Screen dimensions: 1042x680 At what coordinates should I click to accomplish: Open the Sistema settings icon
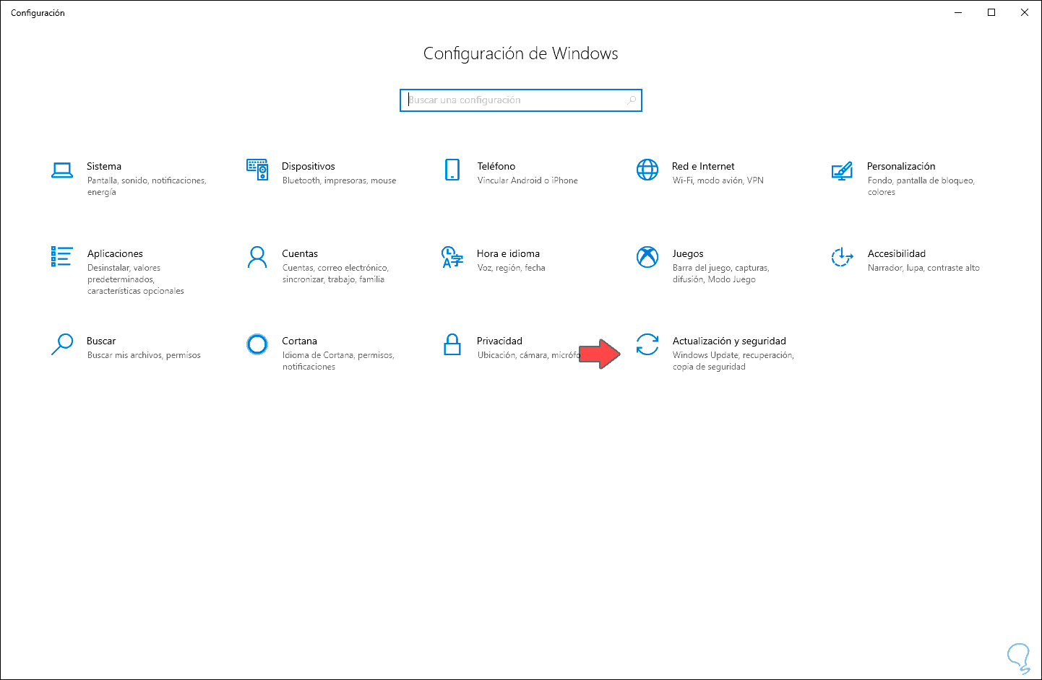[62, 170]
